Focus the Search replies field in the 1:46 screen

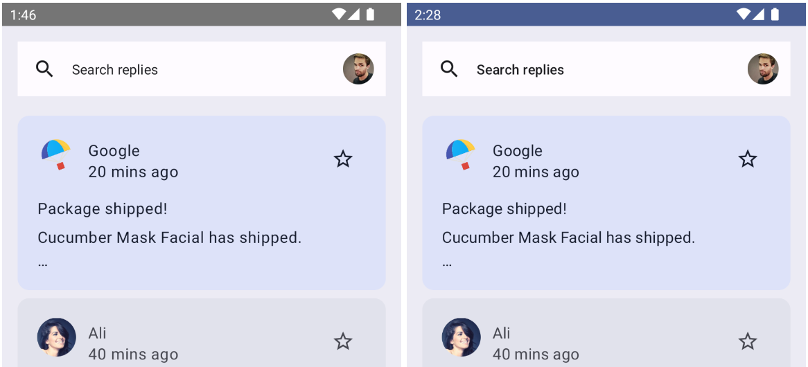(x=115, y=70)
